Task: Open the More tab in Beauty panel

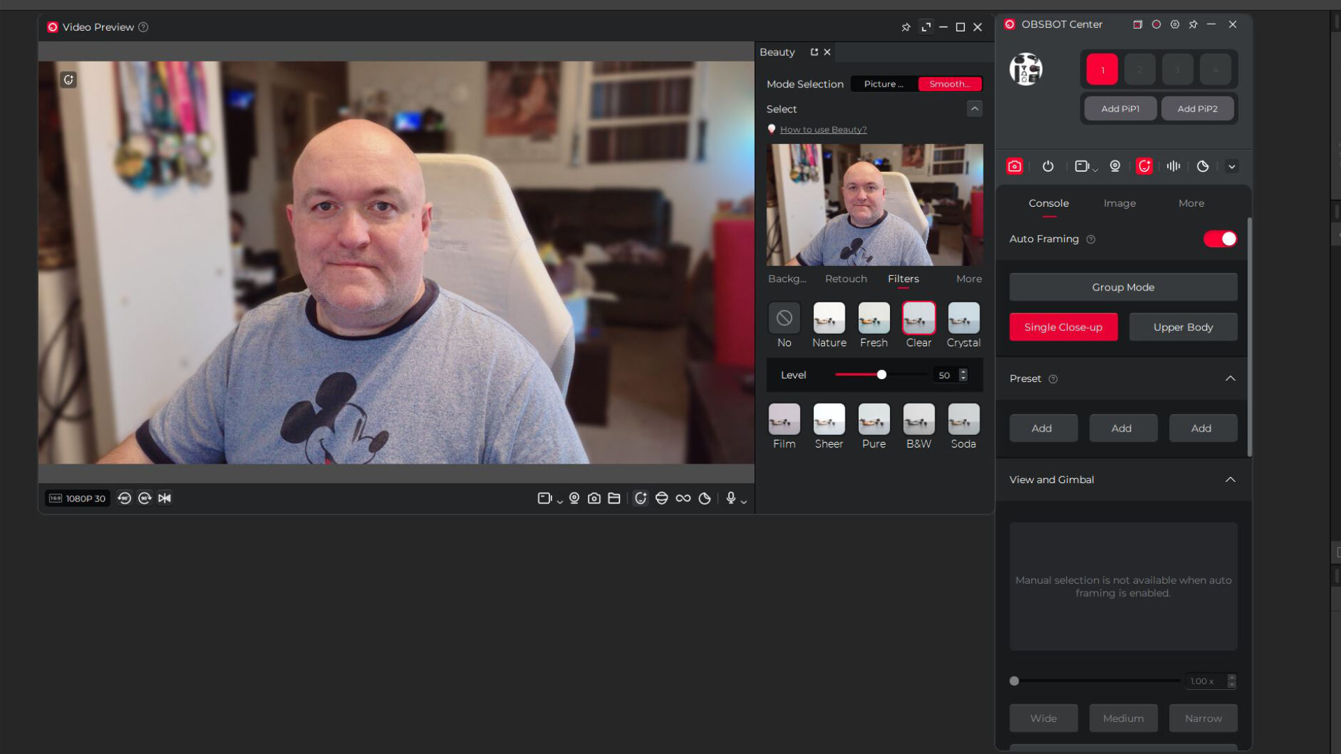Action: click(x=969, y=279)
